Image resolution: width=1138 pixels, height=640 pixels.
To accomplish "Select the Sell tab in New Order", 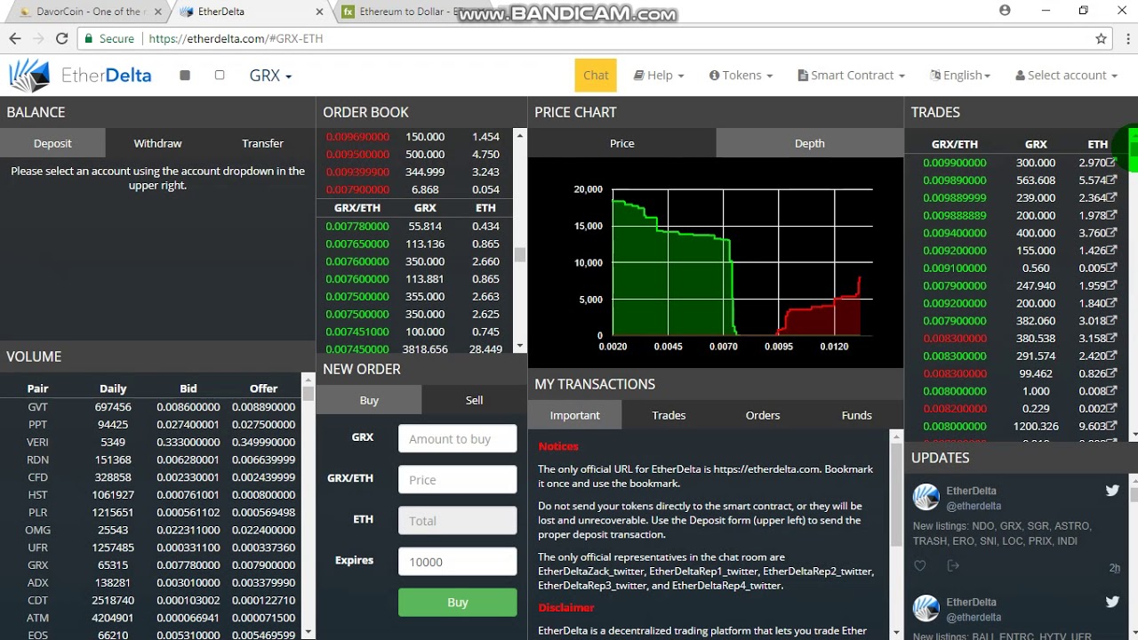I will (x=474, y=400).
